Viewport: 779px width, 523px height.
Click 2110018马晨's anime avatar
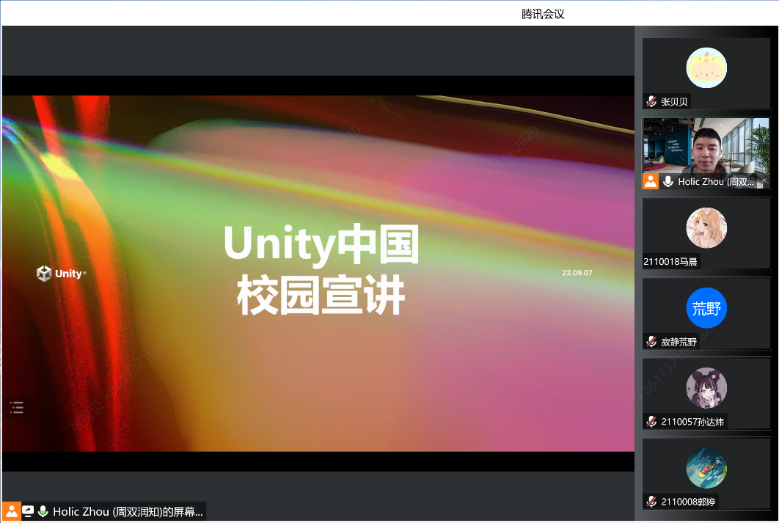(x=706, y=228)
